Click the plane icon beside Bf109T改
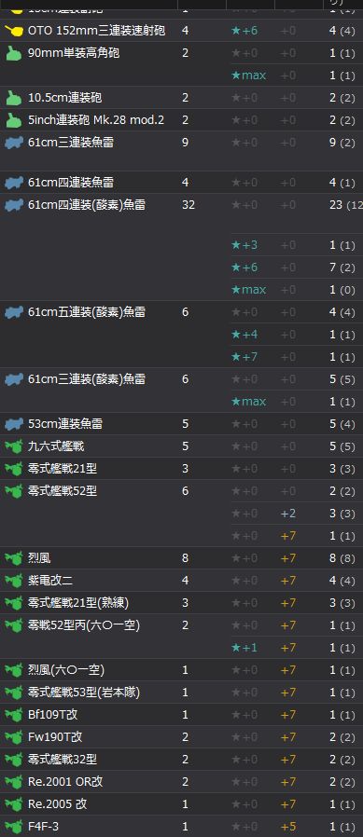Screen dimensions: 363x837 14,715
